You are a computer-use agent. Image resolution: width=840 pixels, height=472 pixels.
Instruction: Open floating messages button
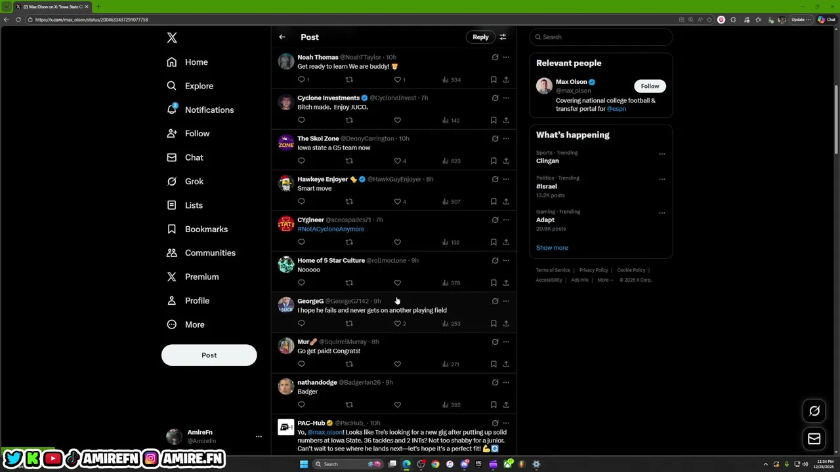[x=814, y=439]
